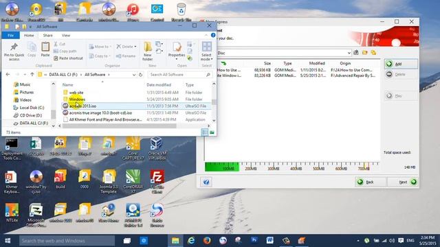The image size is (440, 247).
Task: Open the build folder on desktop
Action: [60, 180]
